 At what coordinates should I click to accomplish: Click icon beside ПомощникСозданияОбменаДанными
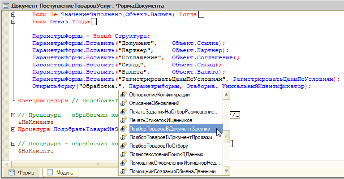click(124, 171)
